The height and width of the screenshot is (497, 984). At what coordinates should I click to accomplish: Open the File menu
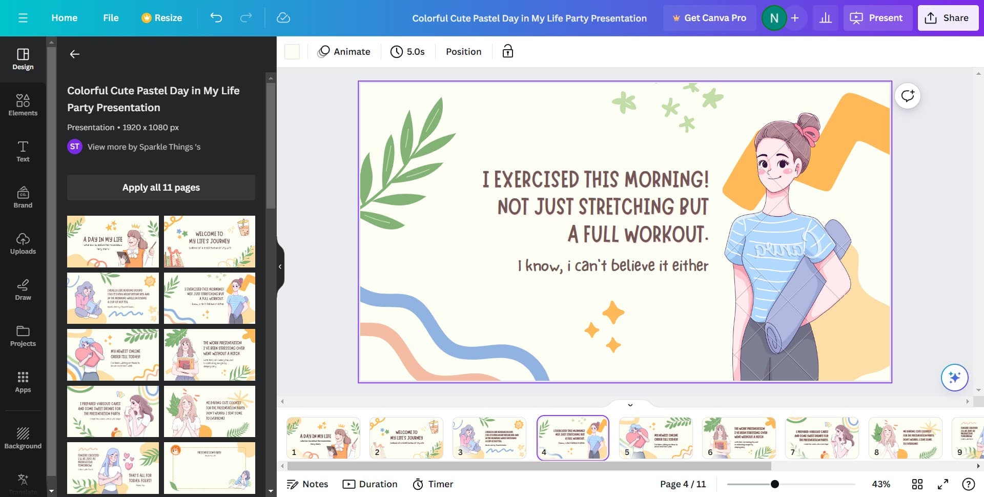tap(111, 18)
